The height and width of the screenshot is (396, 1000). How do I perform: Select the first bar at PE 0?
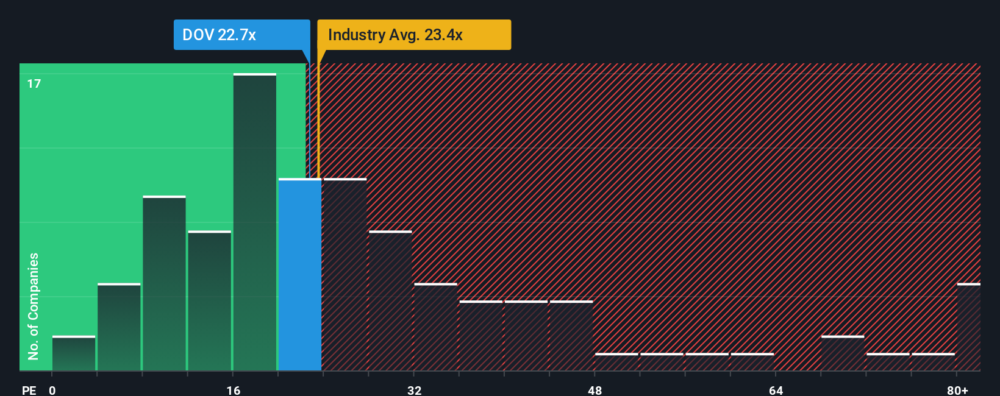(x=74, y=353)
